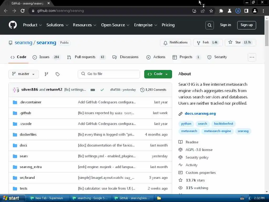Open the Security policy link
Image resolution: width=269 pixels, height=202 pixels.
pos(197,158)
